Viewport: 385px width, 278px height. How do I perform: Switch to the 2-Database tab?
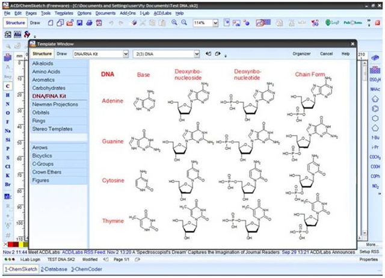tap(54, 268)
